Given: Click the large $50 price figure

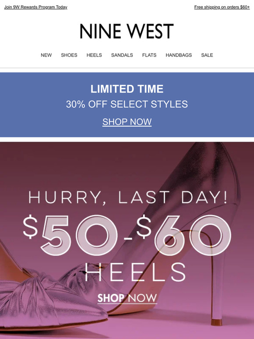Looking at the screenshot, I should pyautogui.click(x=70, y=235).
